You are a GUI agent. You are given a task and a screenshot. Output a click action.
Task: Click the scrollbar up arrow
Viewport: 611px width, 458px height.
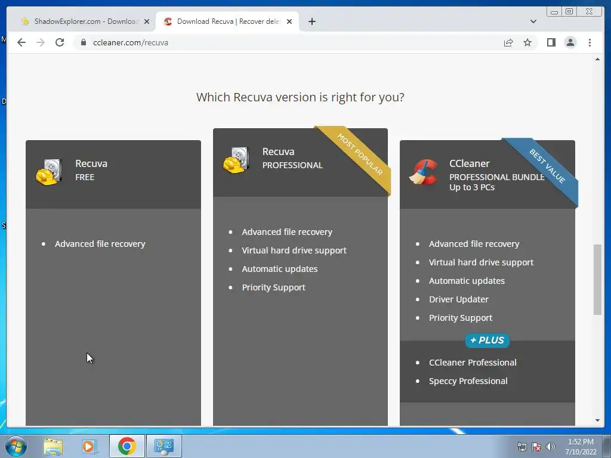[597, 59]
